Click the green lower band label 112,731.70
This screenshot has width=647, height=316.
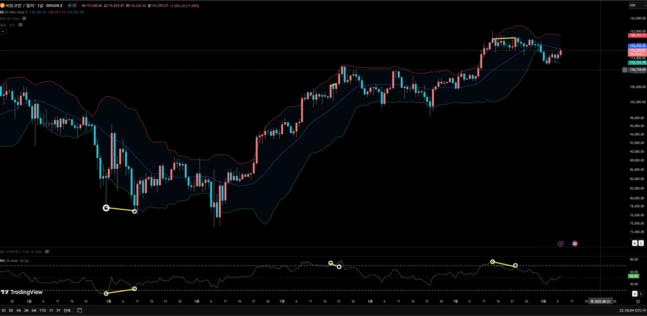[x=637, y=63]
